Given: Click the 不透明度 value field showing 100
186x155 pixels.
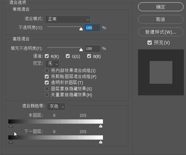Looking at the screenshot, I should [92, 28].
